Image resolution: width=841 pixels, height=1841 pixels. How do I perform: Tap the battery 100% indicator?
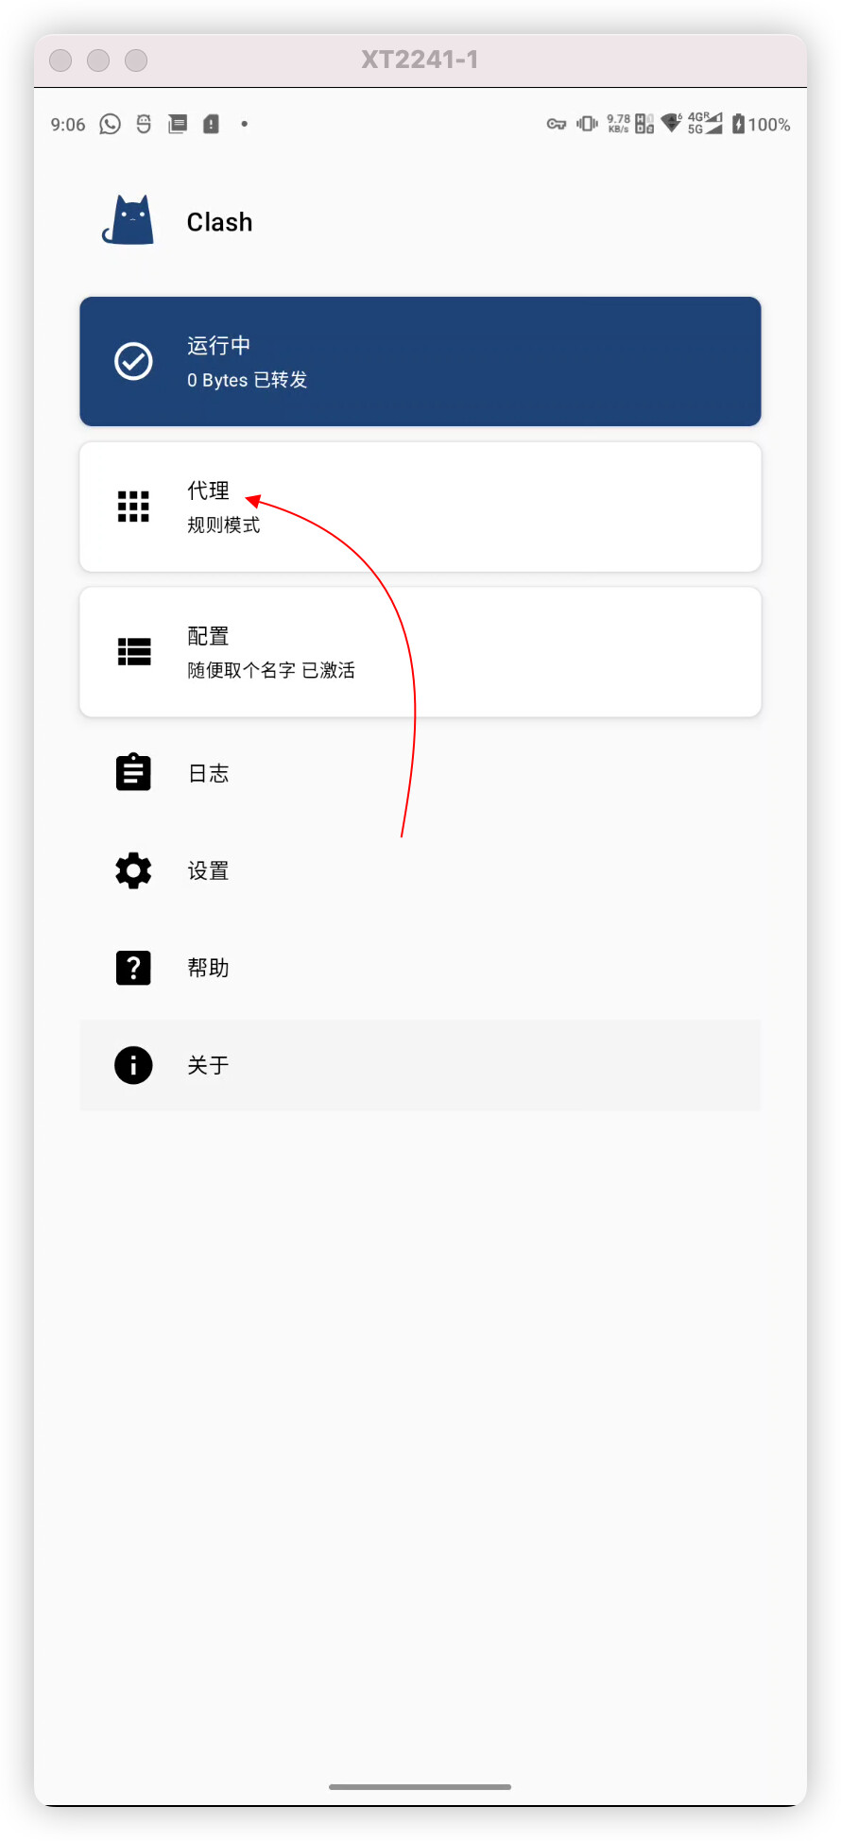761,124
